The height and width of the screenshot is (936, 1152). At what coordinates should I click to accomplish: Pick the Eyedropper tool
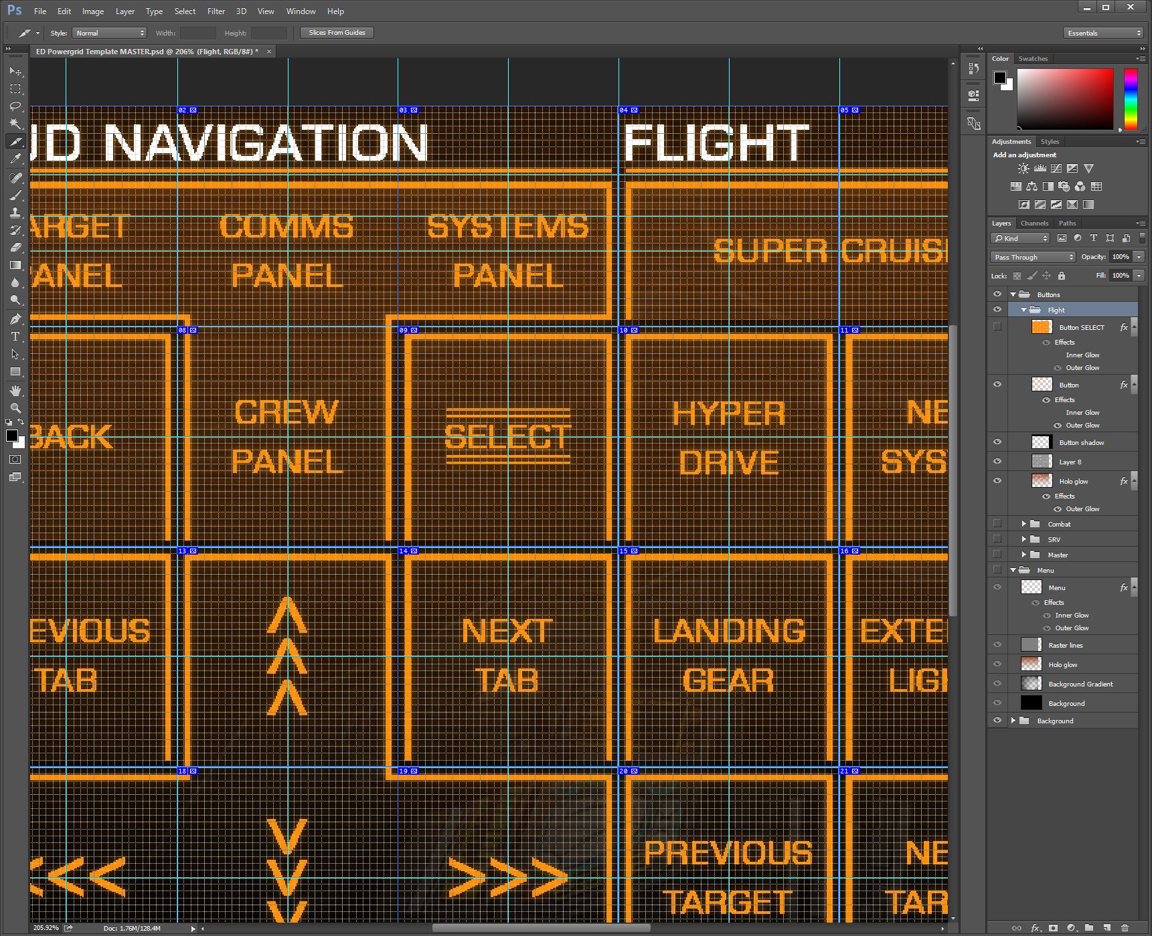click(15, 159)
